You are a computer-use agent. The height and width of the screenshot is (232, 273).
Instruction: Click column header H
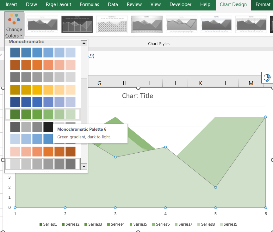point(125,83)
